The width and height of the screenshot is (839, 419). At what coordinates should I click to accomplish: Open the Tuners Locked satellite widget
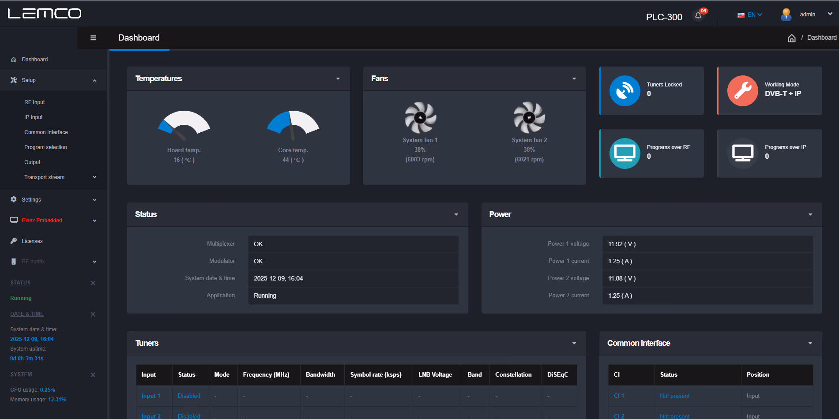pyautogui.click(x=625, y=91)
